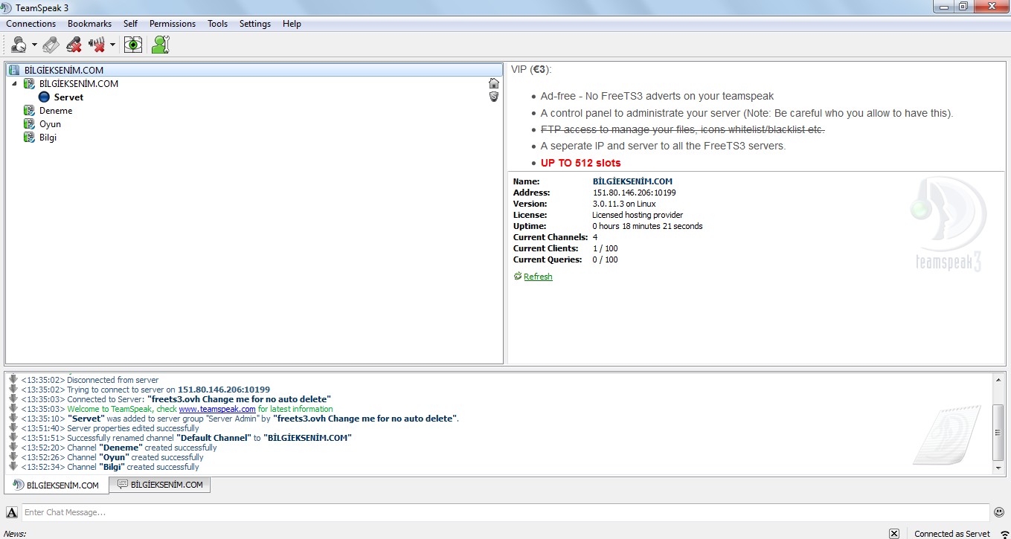1011x539 pixels.
Task: Click the Deneme channel icon
Action: [x=29, y=110]
